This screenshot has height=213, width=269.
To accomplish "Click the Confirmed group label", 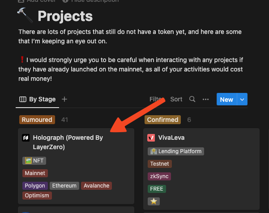I will click(x=162, y=120).
